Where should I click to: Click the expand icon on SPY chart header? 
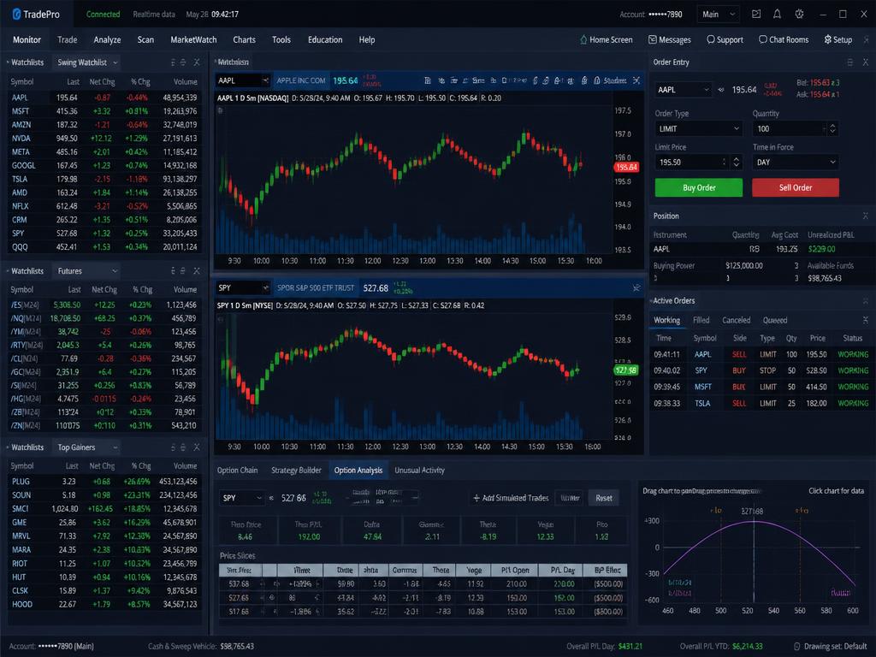636,287
